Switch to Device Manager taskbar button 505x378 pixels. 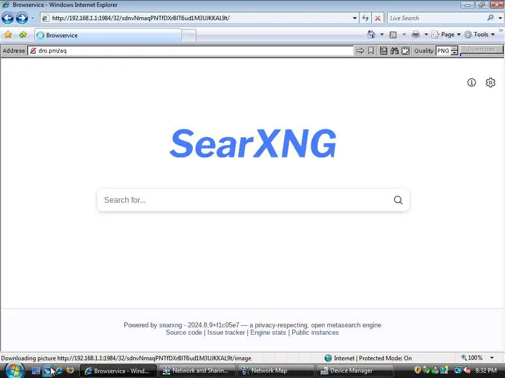(x=354, y=371)
